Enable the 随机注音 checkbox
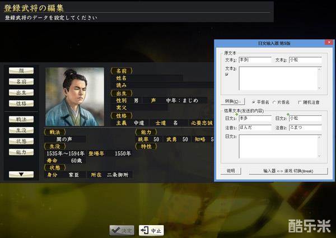 300,102
